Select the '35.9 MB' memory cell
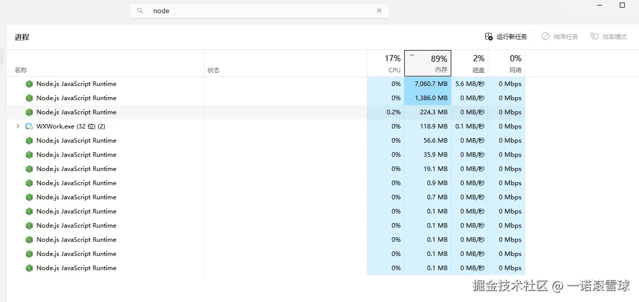The image size is (639, 302). click(x=428, y=155)
